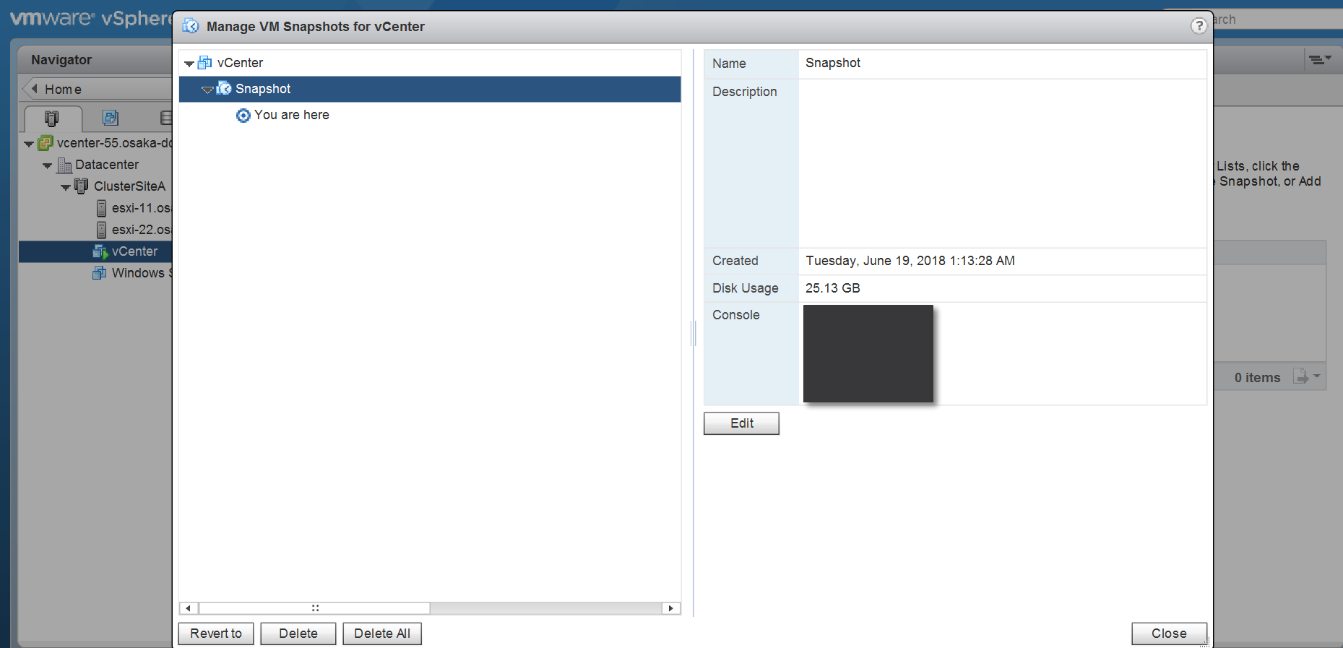
Task: Open the Hosts and Clusters navigator tab
Action: point(52,118)
